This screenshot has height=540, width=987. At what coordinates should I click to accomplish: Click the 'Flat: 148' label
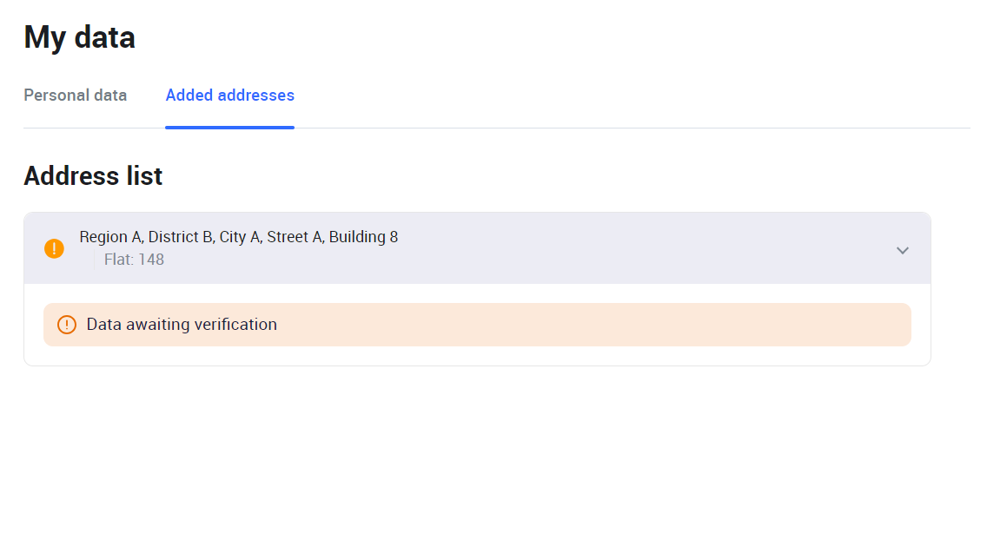coord(134,260)
